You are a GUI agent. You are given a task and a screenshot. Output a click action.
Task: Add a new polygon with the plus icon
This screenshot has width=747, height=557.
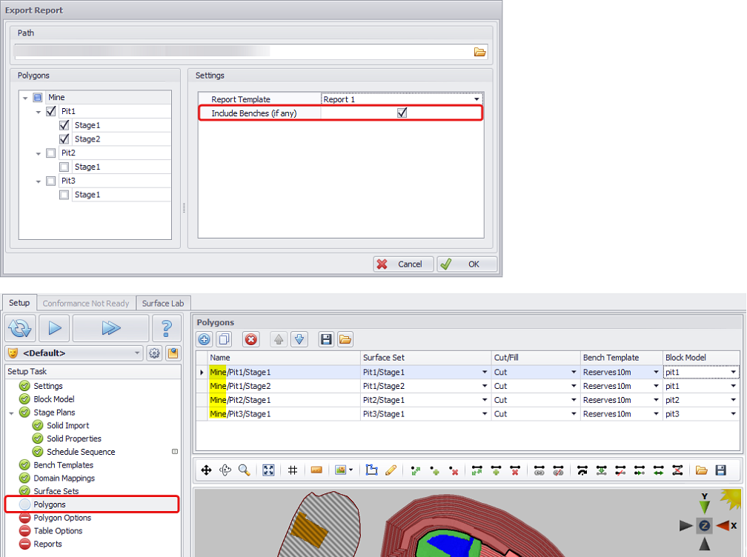coord(205,339)
